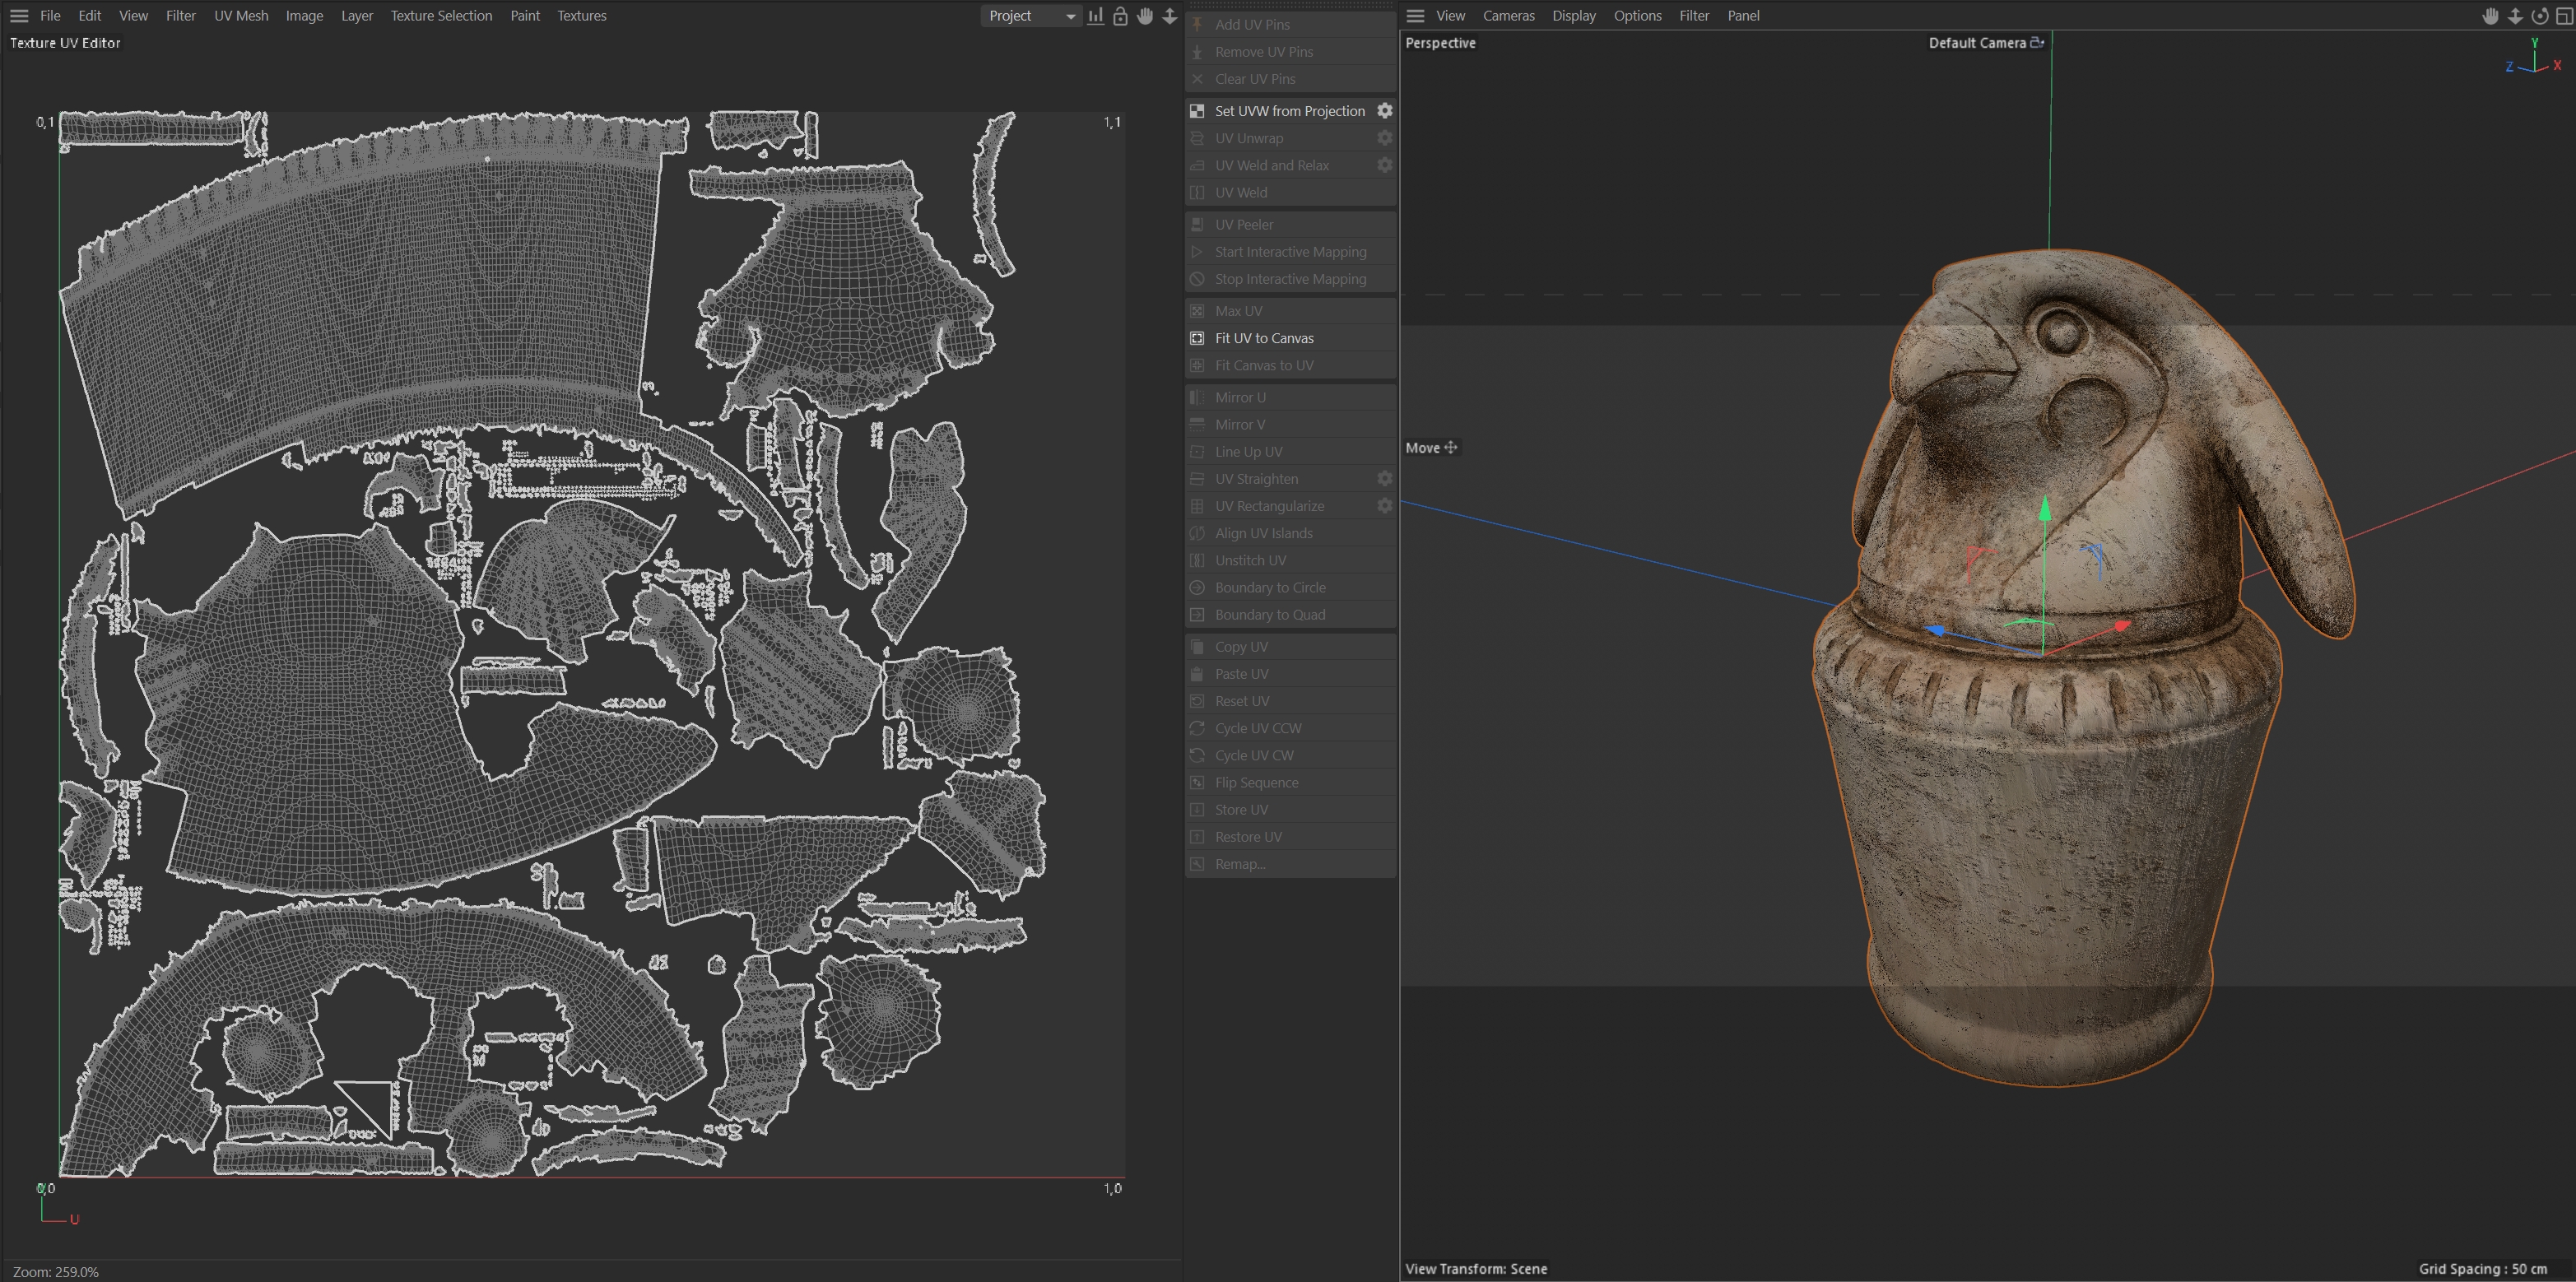Image resolution: width=2576 pixels, height=1282 pixels.
Task: Click the viewport zoom arrows icon
Action: 2515,16
